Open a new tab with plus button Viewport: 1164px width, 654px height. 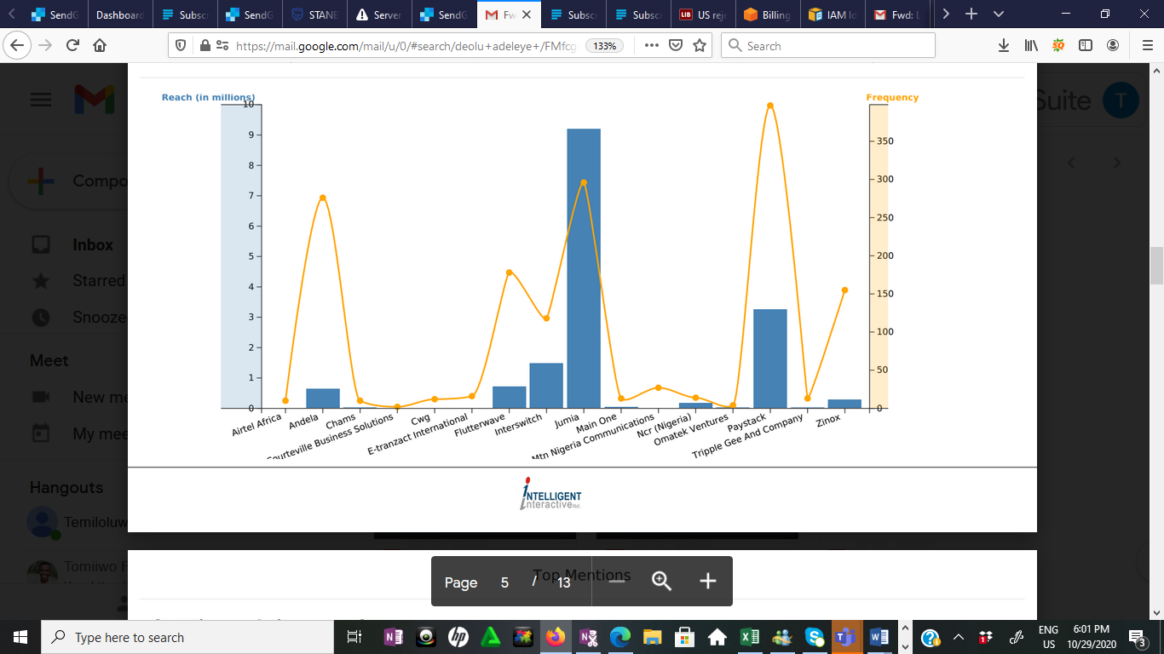pos(971,14)
